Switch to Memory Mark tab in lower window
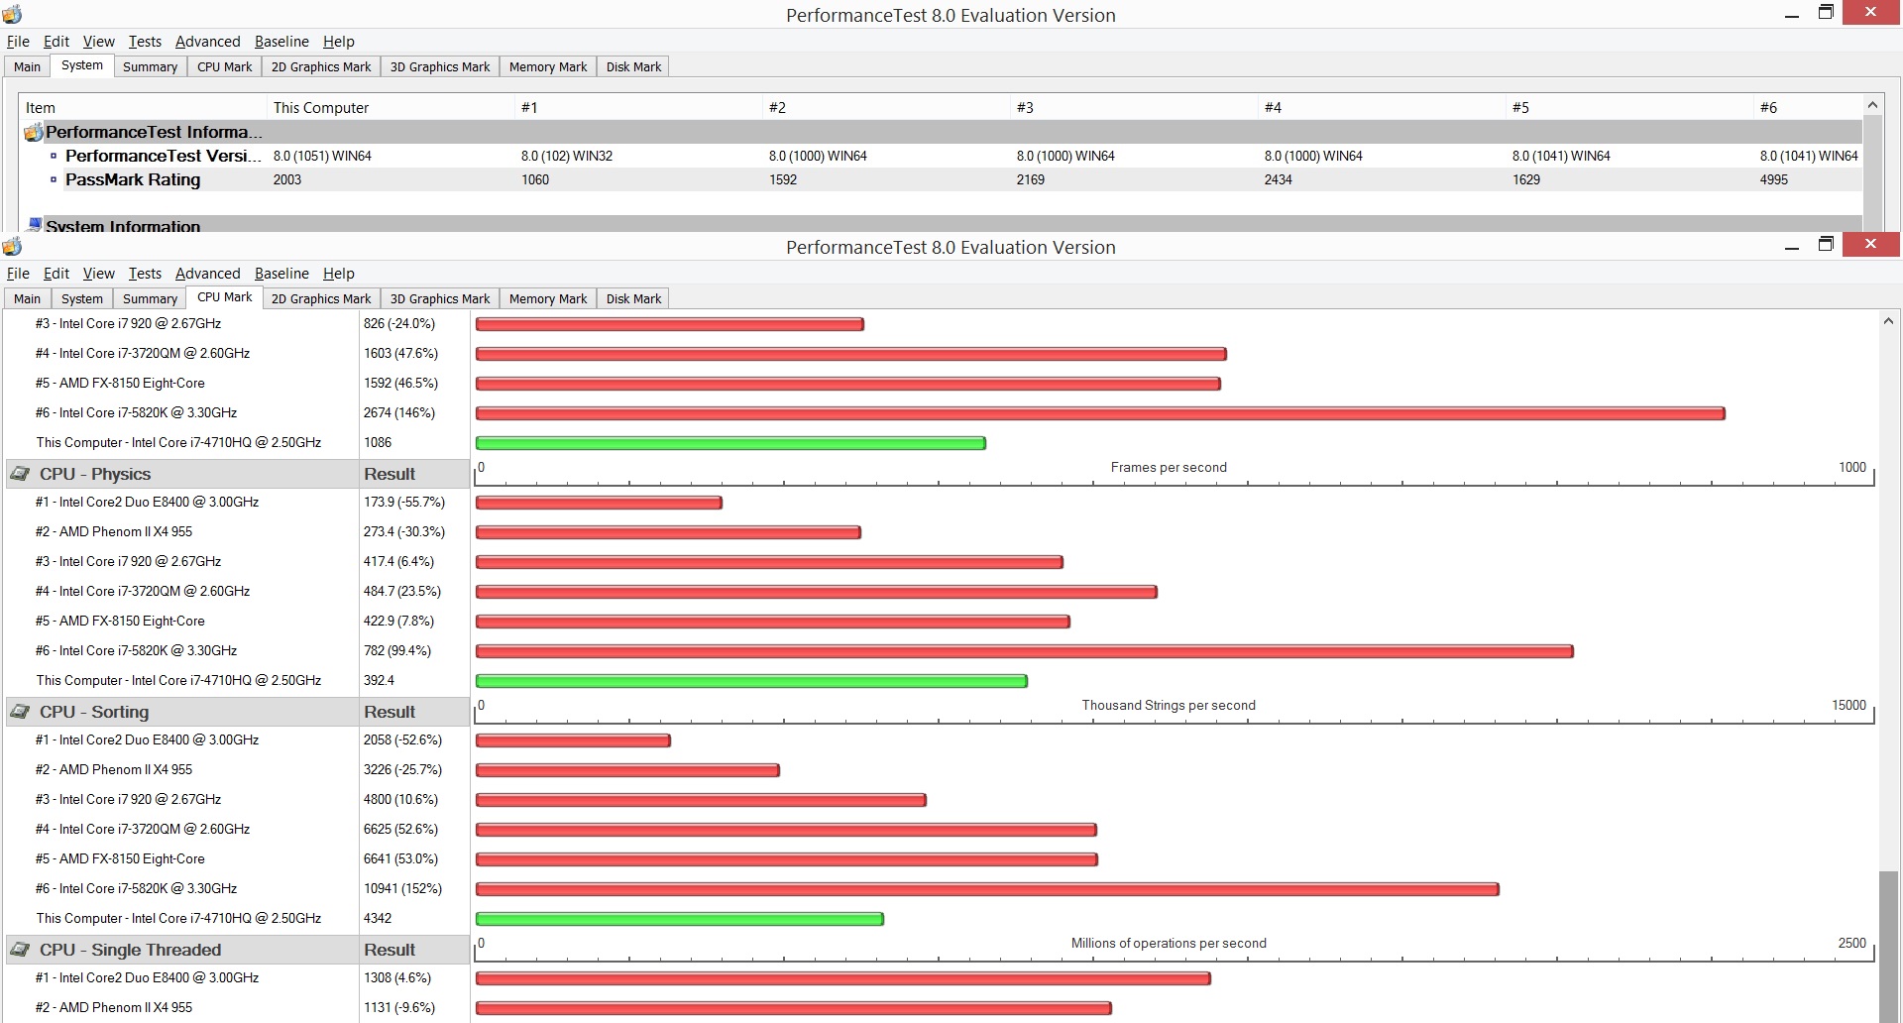 point(548,298)
